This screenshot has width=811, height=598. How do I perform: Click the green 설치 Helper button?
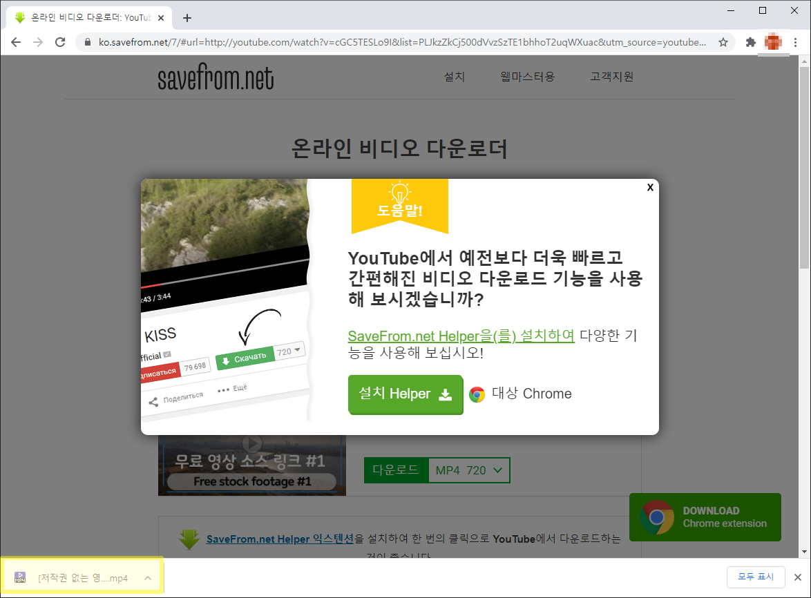[x=405, y=394]
